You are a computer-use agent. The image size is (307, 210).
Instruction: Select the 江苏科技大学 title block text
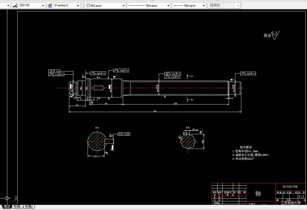(291, 203)
